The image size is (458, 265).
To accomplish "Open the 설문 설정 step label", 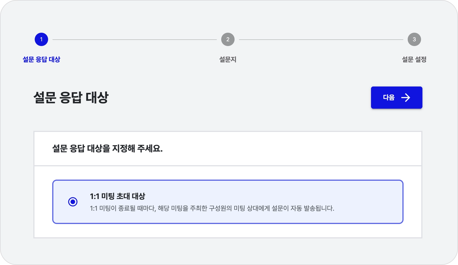I will (x=414, y=59).
